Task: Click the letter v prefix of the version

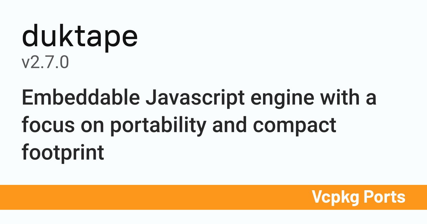Action: pyautogui.click(x=25, y=63)
